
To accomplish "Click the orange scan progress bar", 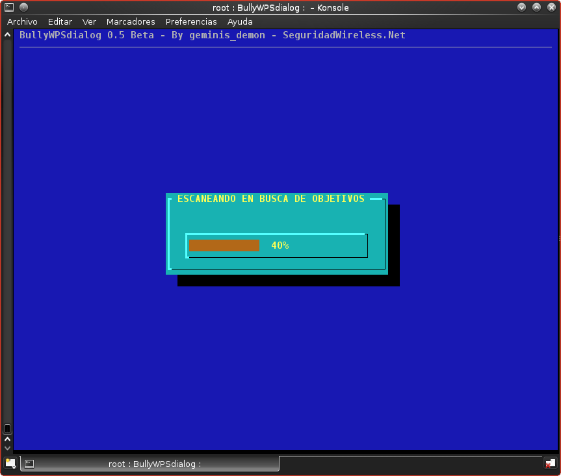I will [x=224, y=245].
